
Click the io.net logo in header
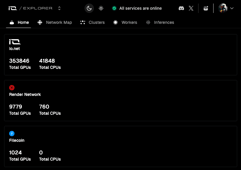pyautogui.click(x=13, y=8)
